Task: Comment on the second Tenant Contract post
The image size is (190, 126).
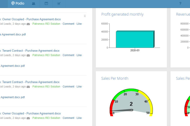Action: click(69, 86)
